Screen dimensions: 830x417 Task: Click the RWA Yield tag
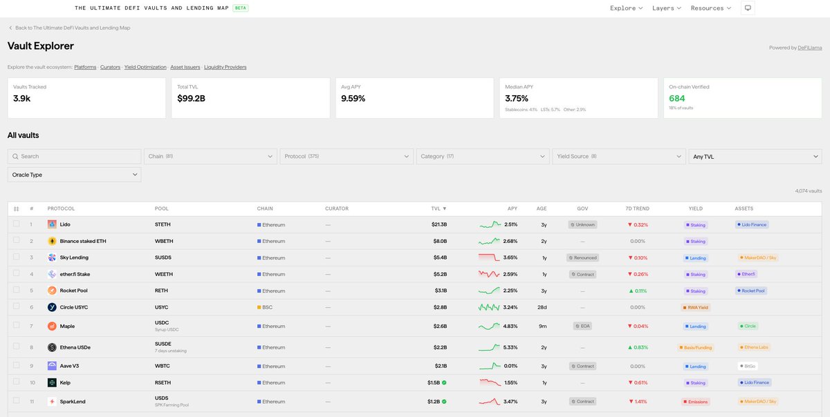[x=696, y=307]
